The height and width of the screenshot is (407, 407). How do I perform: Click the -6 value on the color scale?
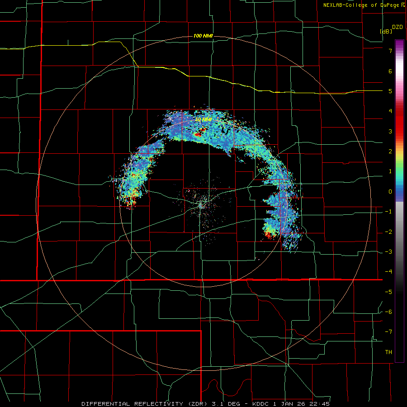(388, 312)
